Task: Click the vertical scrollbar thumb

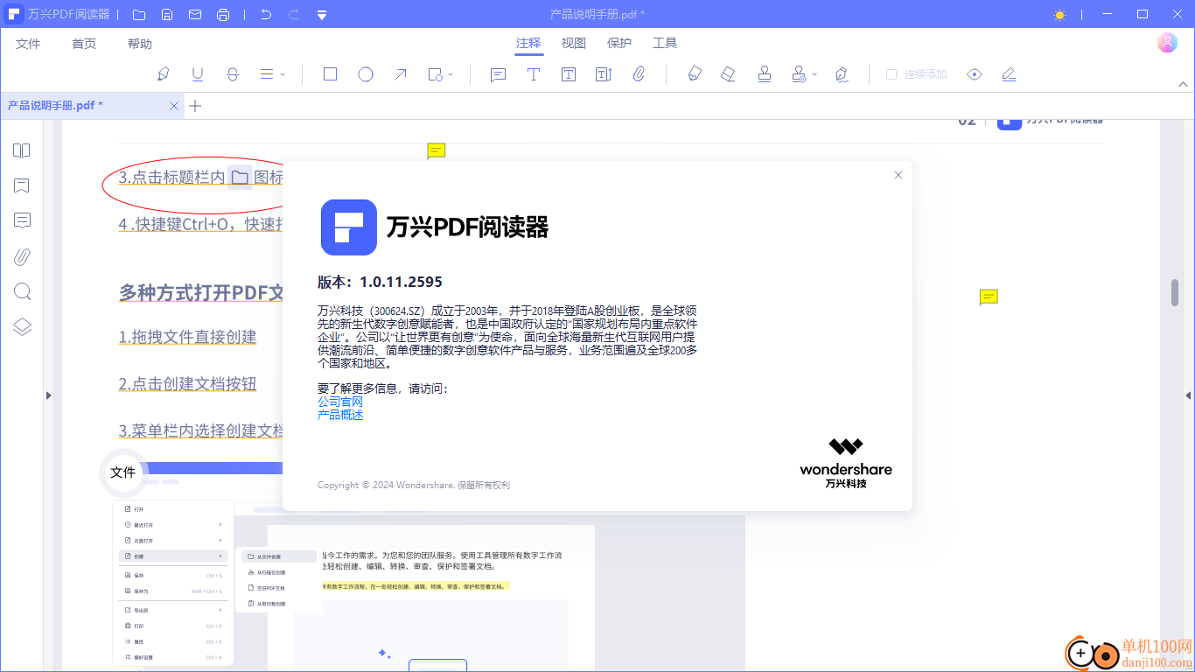Action: click(x=1175, y=293)
